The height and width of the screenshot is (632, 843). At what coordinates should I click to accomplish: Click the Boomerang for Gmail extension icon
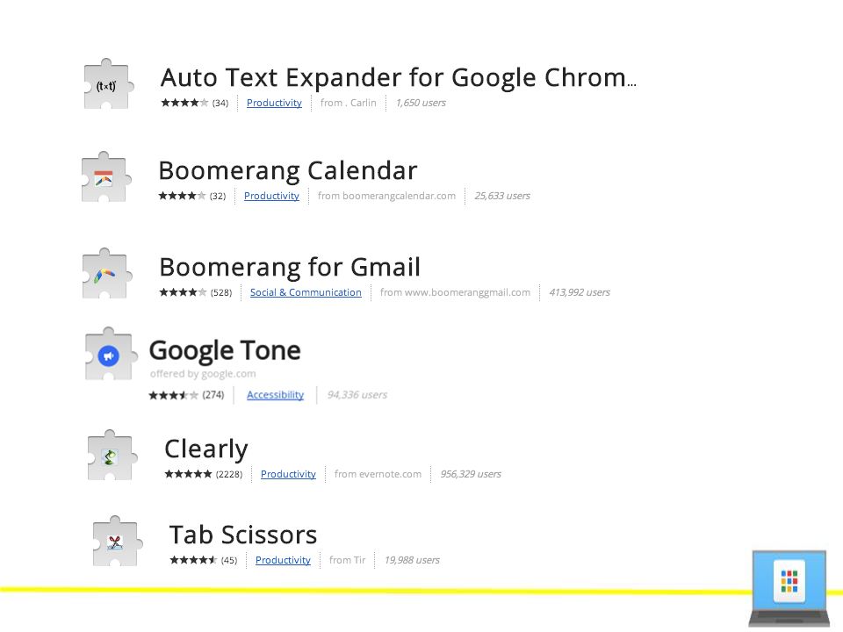(106, 274)
